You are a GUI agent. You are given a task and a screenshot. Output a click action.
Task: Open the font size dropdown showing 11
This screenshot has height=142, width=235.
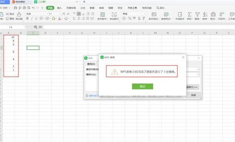[54, 14]
